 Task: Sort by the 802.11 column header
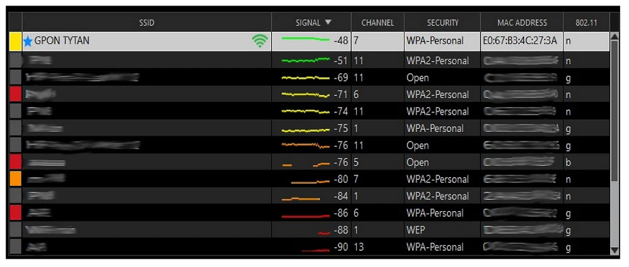click(x=586, y=23)
